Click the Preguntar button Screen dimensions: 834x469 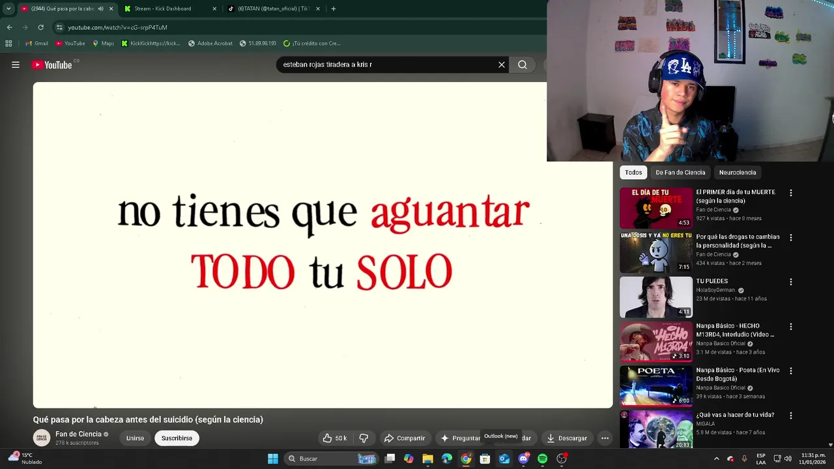click(460, 438)
